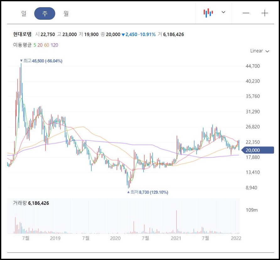Zoom out with the minus icon

pyautogui.click(x=246, y=13)
